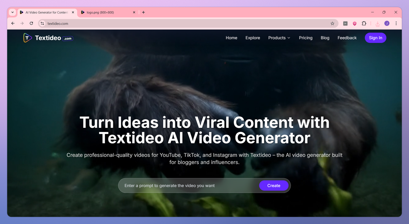Open site information icon in address bar

[42, 24]
